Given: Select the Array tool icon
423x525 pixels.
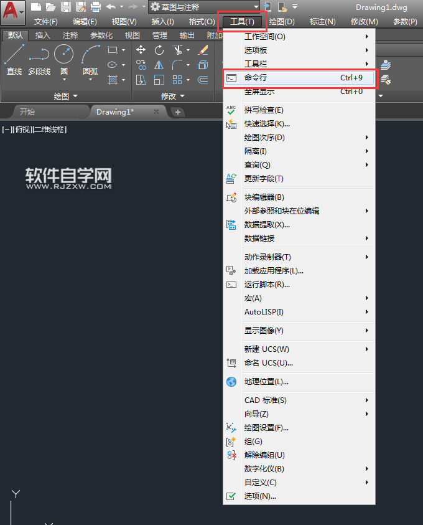Looking at the screenshot, I should tap(177, 80).
